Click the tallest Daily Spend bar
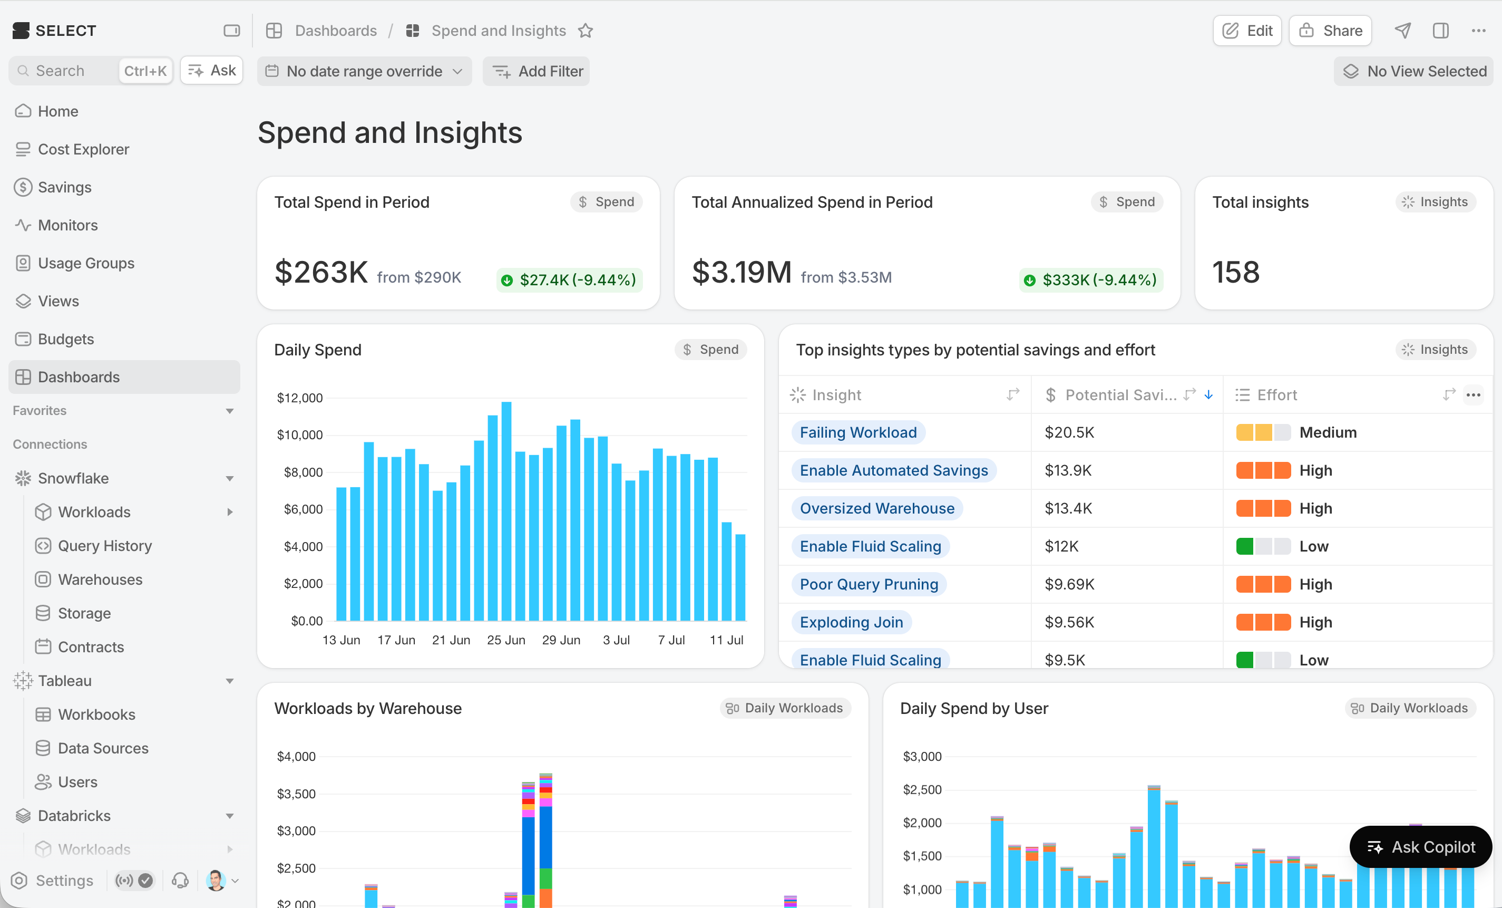 pyautogui.click(x=506, y=511)
